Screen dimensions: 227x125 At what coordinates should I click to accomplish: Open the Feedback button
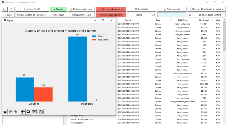tap(58, 15)
